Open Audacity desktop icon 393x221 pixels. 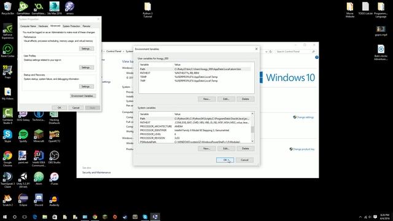(55, 200)
